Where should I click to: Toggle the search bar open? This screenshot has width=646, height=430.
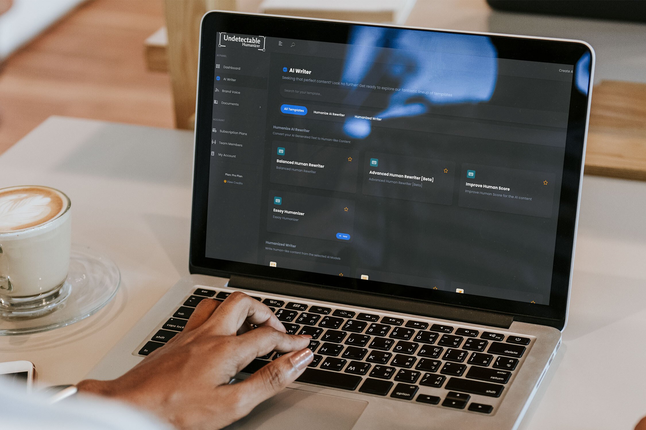(293, 45)
